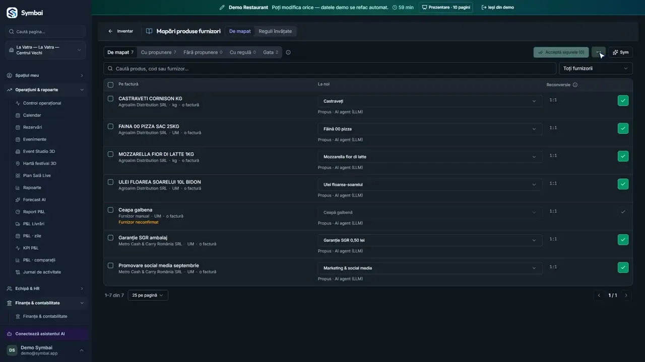Check the CASTRAVETI CORNISON KG row checkbox

tap(111, 99)
